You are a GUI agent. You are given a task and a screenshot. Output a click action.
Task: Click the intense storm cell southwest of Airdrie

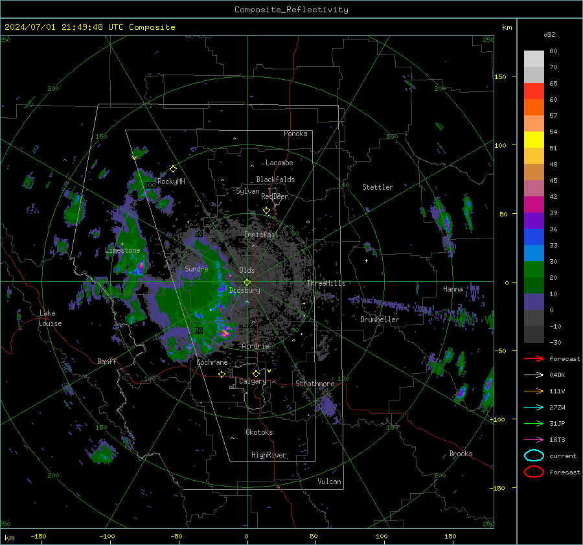point(225,332)
